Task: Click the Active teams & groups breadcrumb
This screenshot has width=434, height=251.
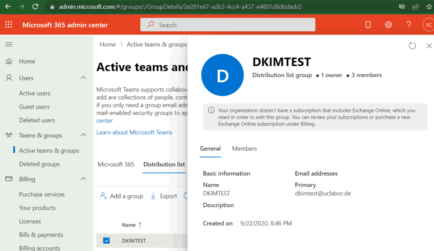Action: tap(157, 44)
